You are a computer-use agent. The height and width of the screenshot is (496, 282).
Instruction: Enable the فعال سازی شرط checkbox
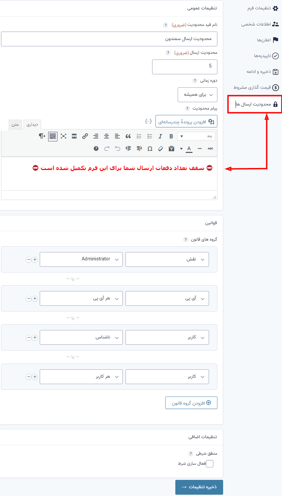pyautogui.click(x=210, y=464)
